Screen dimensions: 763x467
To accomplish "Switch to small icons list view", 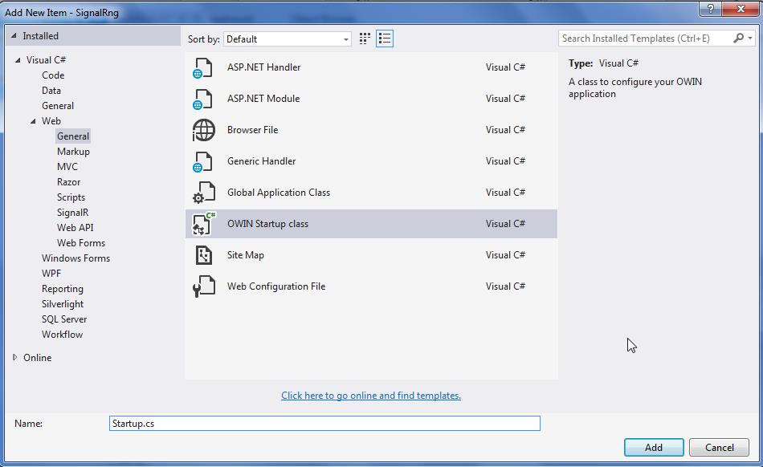I will coord(385,39).
